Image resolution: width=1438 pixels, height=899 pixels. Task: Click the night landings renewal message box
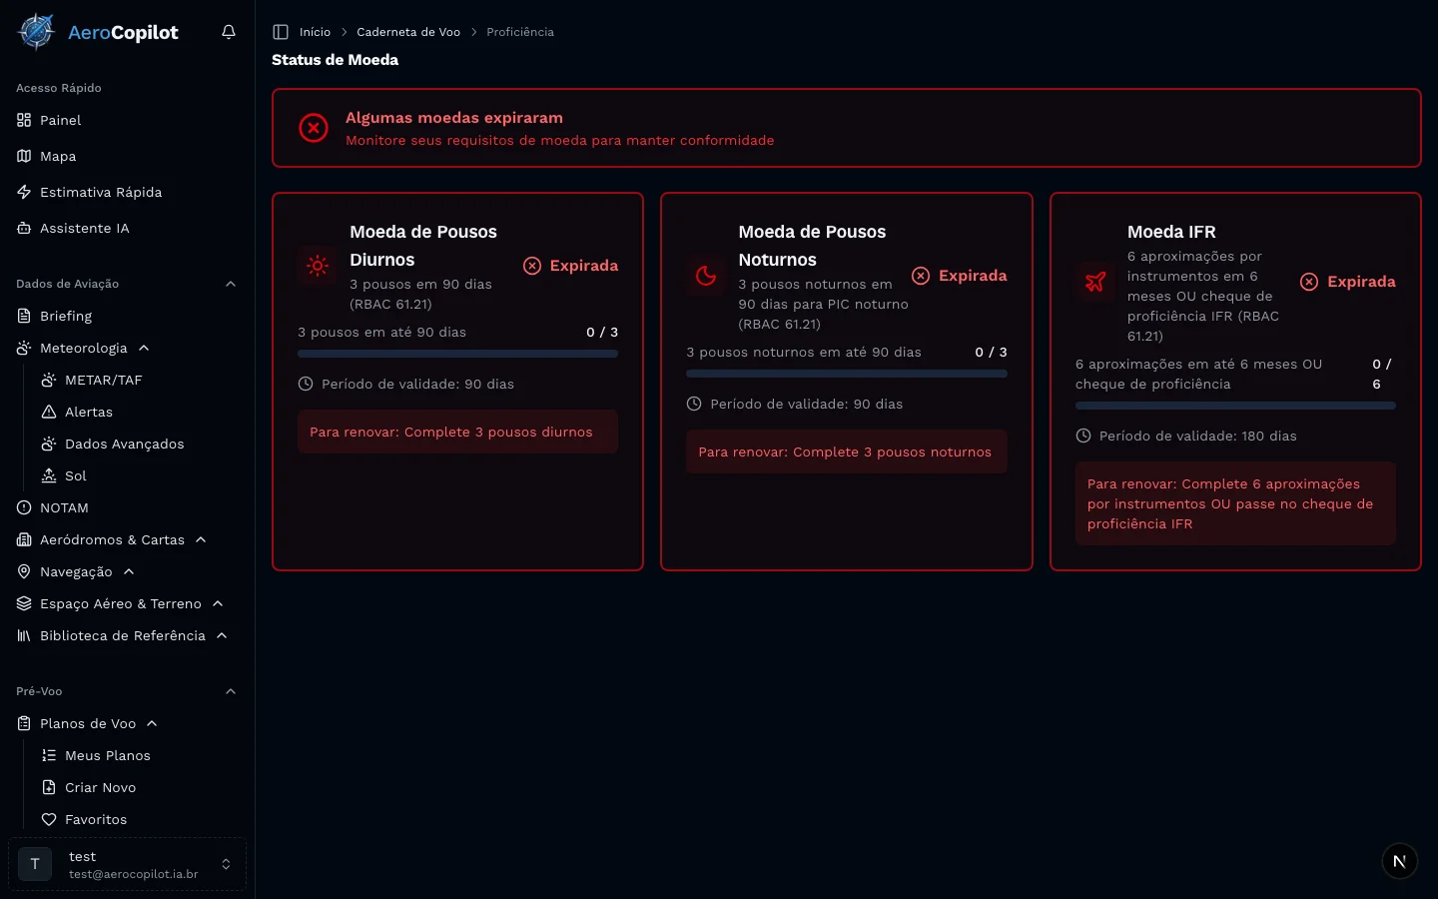pyautogui.click(x=846, y=451)
